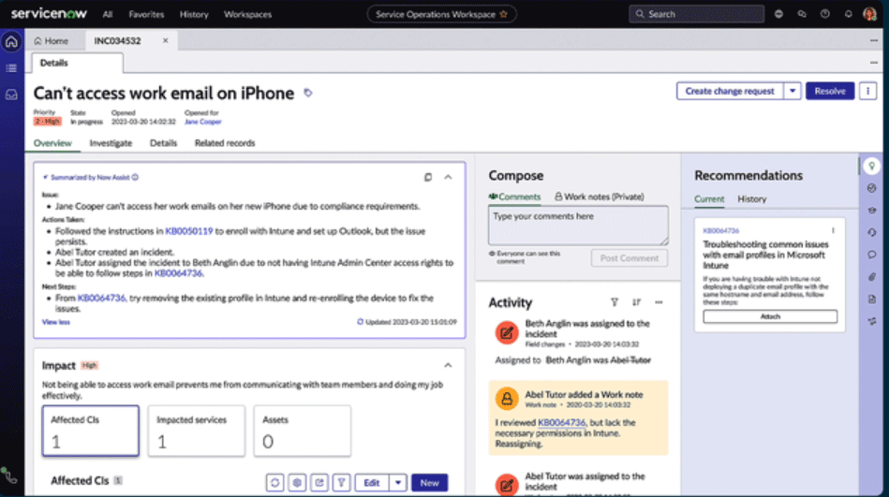
Task: Sort the Activity stream
Action: point(636,302)
